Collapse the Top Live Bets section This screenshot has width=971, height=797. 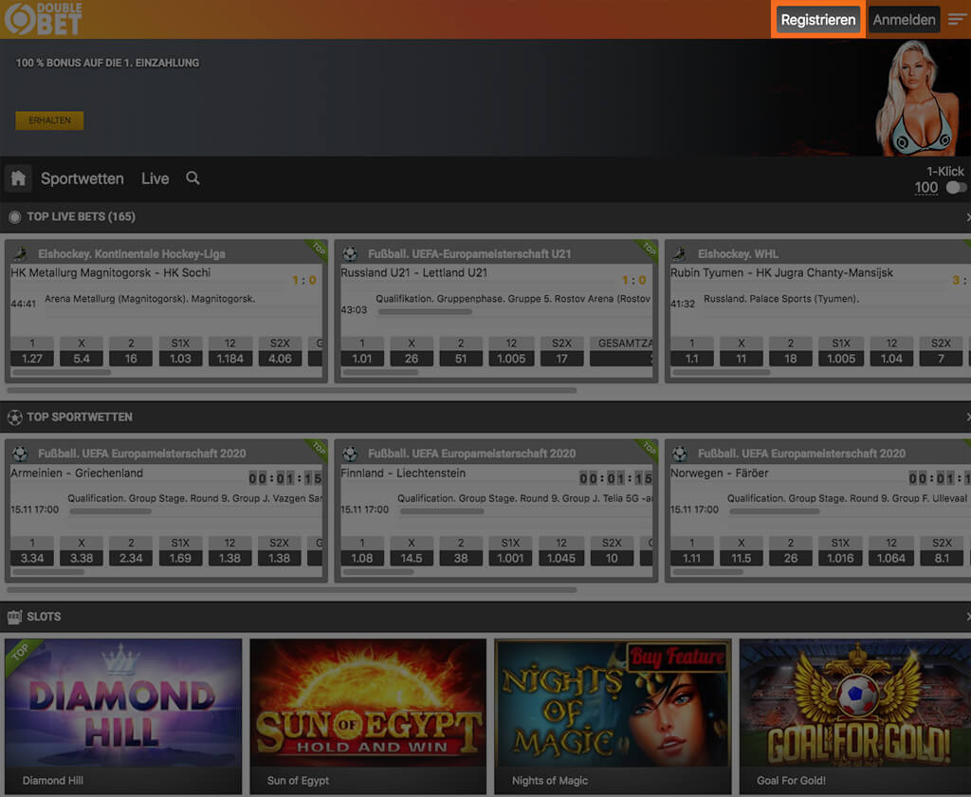(x=967, y=217)
